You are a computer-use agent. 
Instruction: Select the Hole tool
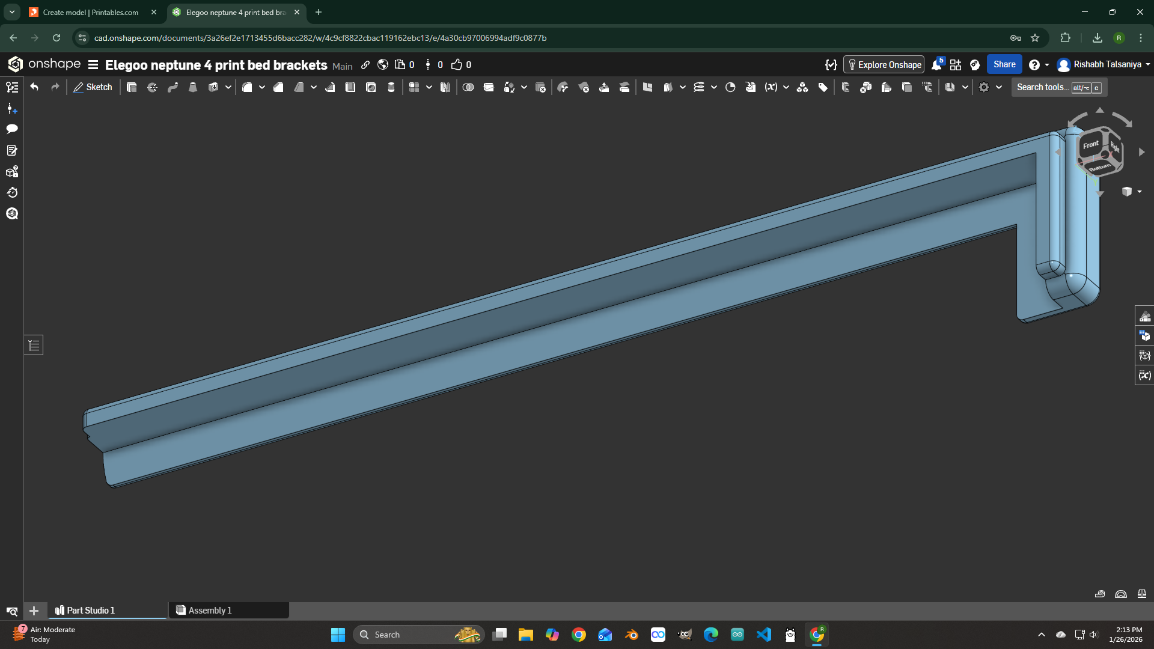pyautogui.click(x=371, y=88)
